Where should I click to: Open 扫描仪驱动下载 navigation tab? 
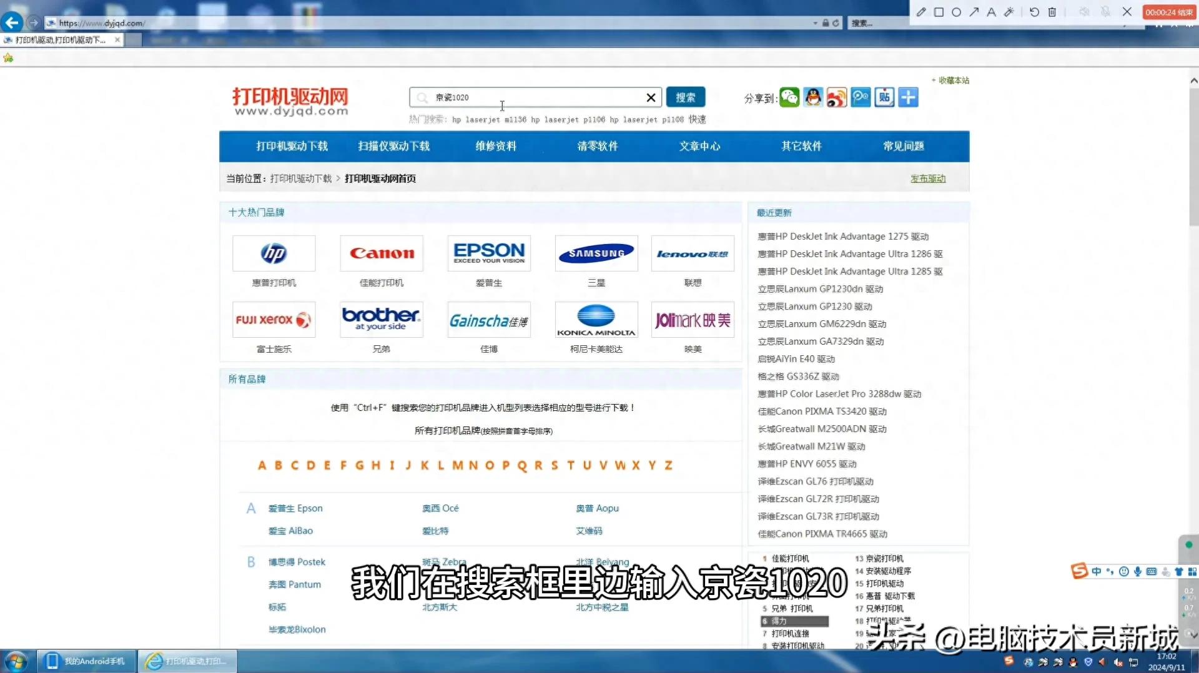(393, 146)
